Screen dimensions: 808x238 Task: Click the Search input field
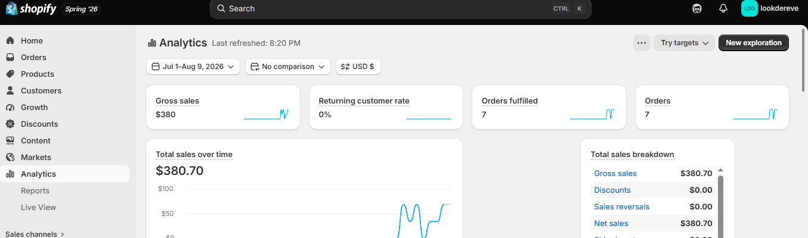[401, 8]
